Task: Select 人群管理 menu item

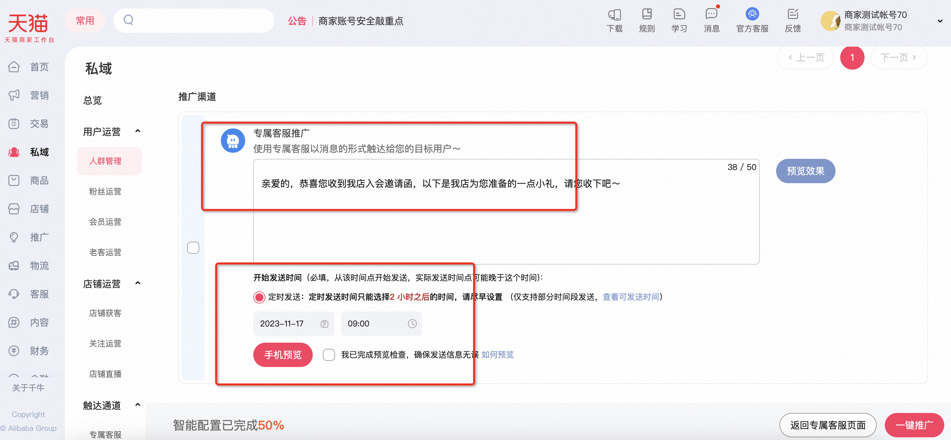Action: (x=109, y=161)
